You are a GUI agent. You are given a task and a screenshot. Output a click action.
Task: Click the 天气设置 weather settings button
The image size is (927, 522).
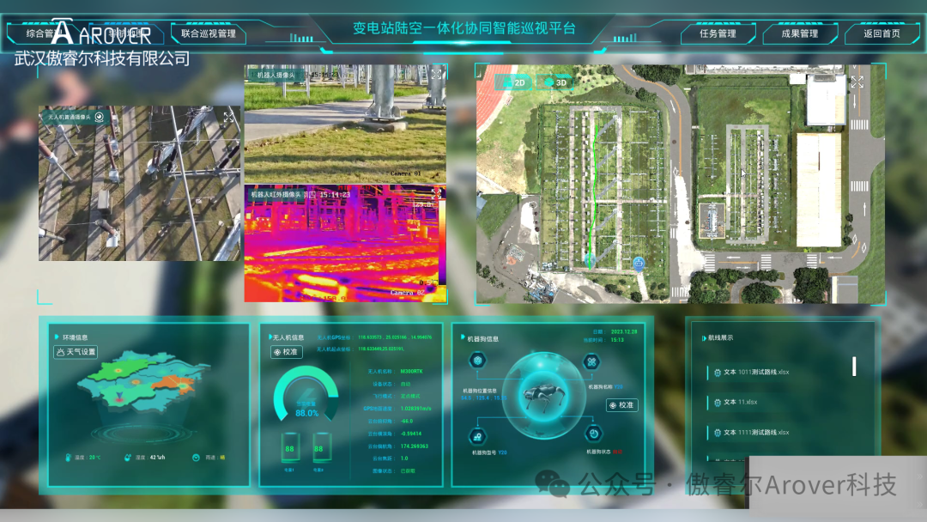click(x=76, y=352)
